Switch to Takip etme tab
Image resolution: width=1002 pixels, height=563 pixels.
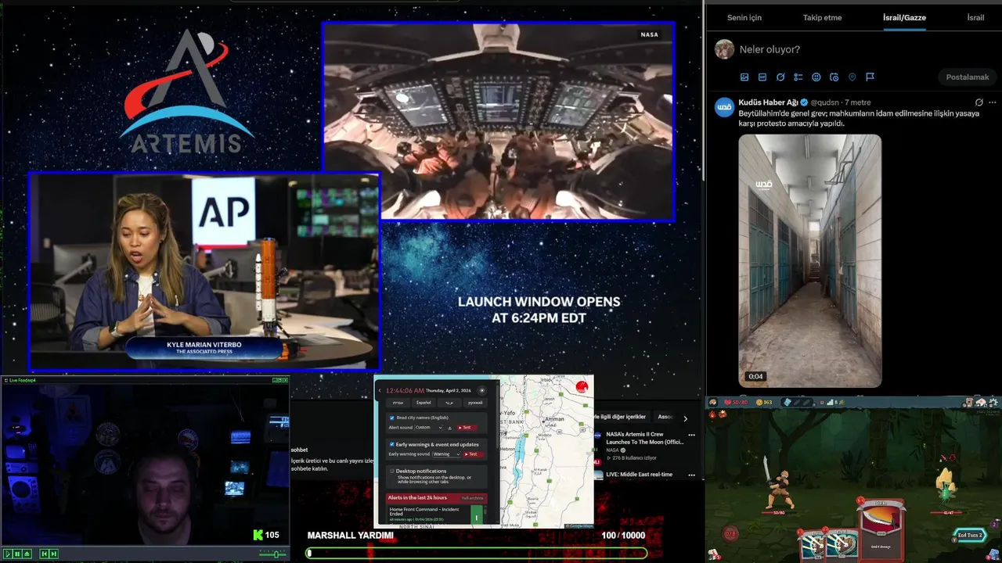click(x=823, y=17)
